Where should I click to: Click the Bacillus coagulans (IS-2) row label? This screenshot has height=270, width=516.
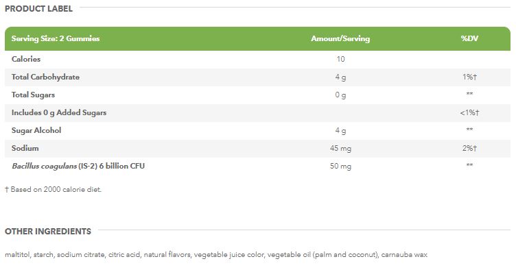pyautogui.click(x=78, y=166)
